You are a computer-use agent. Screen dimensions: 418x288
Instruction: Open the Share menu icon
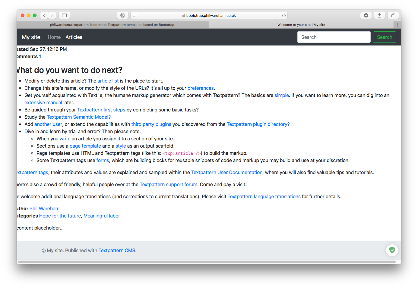point(379,15)
